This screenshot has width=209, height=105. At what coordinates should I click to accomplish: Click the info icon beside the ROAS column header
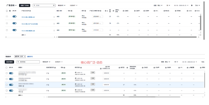(195, 11)
